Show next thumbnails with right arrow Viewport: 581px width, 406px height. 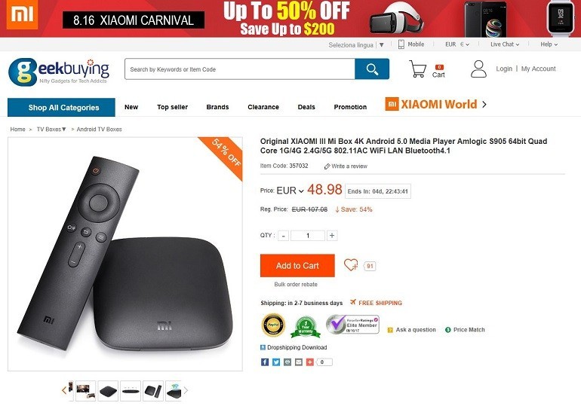186,390
